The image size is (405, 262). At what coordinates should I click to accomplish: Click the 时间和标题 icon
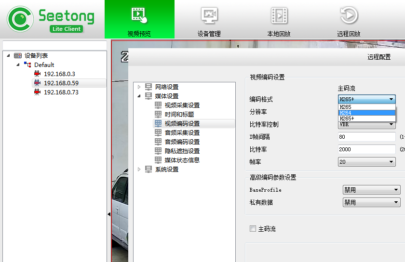[x=158, y=114]
